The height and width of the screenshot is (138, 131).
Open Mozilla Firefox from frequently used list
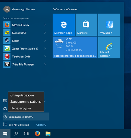(x=25, y=25)
